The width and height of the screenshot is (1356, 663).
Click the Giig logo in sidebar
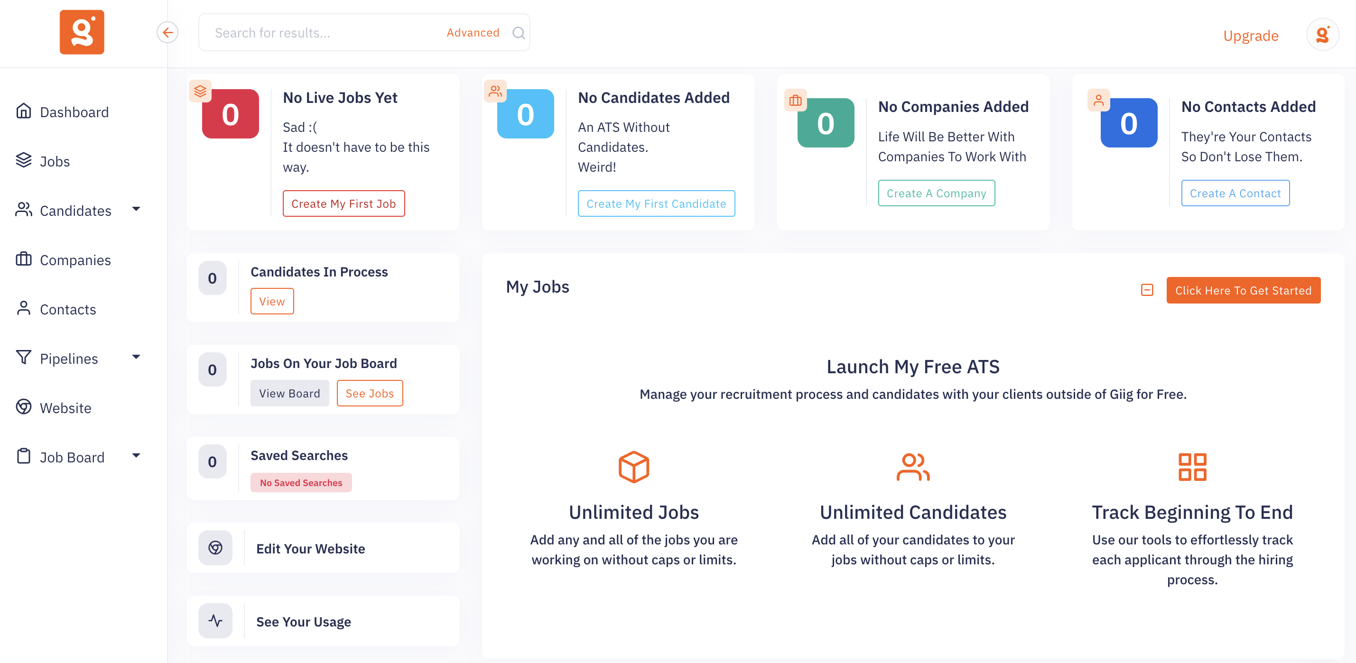tap(82, 32)
